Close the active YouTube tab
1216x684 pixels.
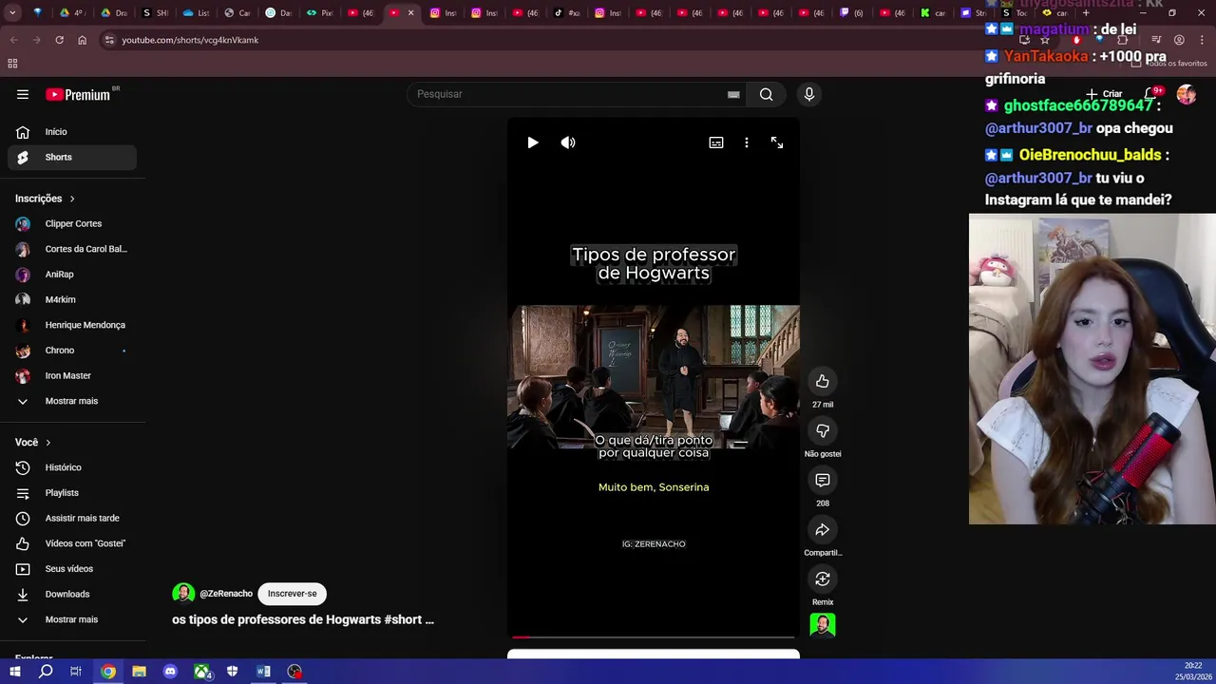[x=410, y=13]
